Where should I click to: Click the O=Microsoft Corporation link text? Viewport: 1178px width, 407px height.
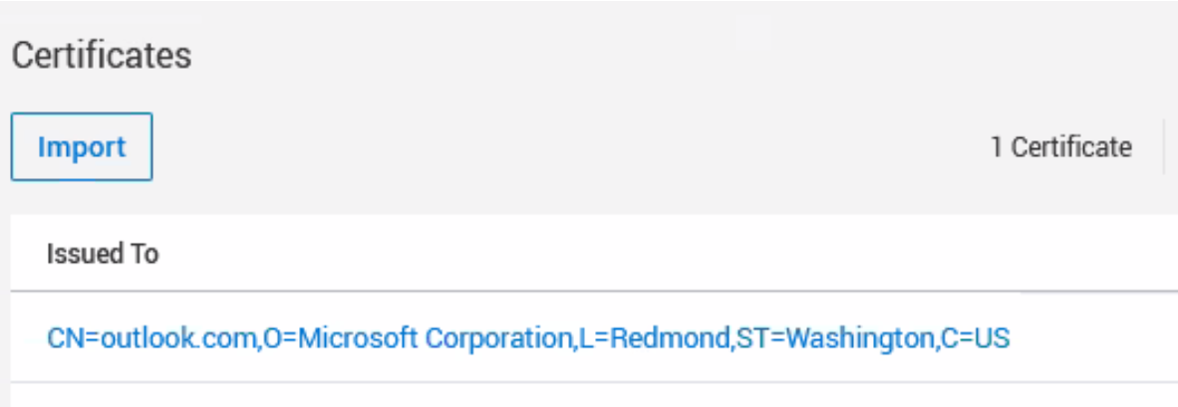tap(419, 339)
